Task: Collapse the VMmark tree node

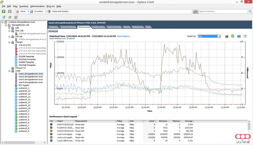Action: [x=9, y=42]
